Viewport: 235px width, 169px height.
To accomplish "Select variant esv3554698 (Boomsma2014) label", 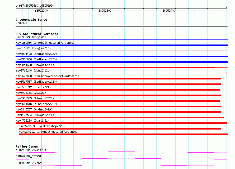I will [x=35, y=65].
